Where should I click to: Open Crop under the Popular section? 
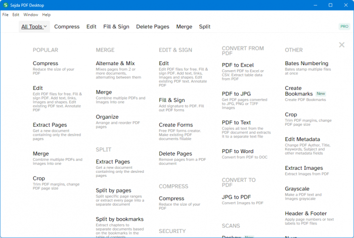[39, 178]
